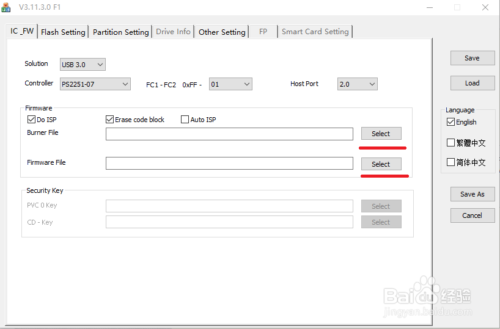The height and width of the screenshot is (329, 500).
Task: Go to the Other Setting tab
Action: [x=222, y=32]
